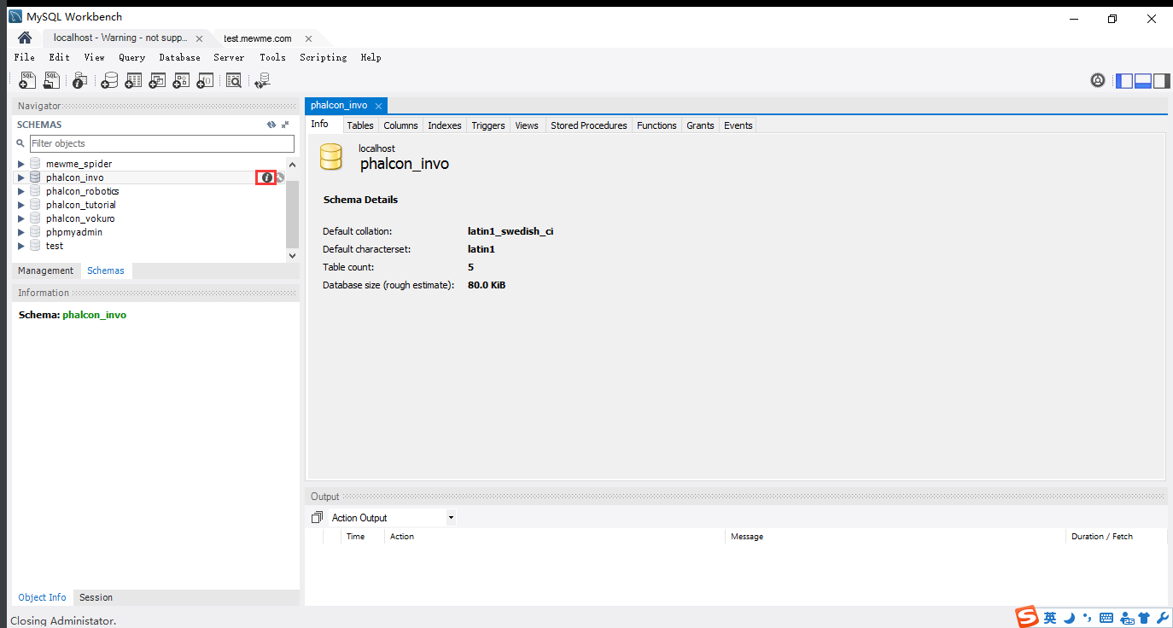This screenshot has width=1173, height=628.
Task: Reconnect to the DBMS
Action: point(262,80)
